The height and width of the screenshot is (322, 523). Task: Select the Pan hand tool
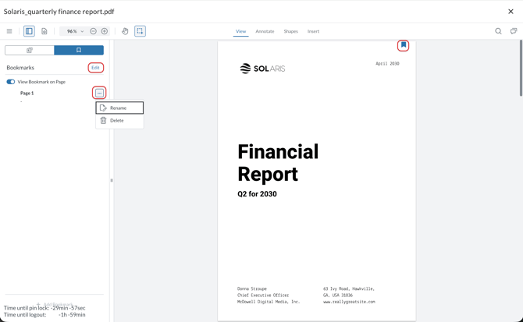(125, 31)
